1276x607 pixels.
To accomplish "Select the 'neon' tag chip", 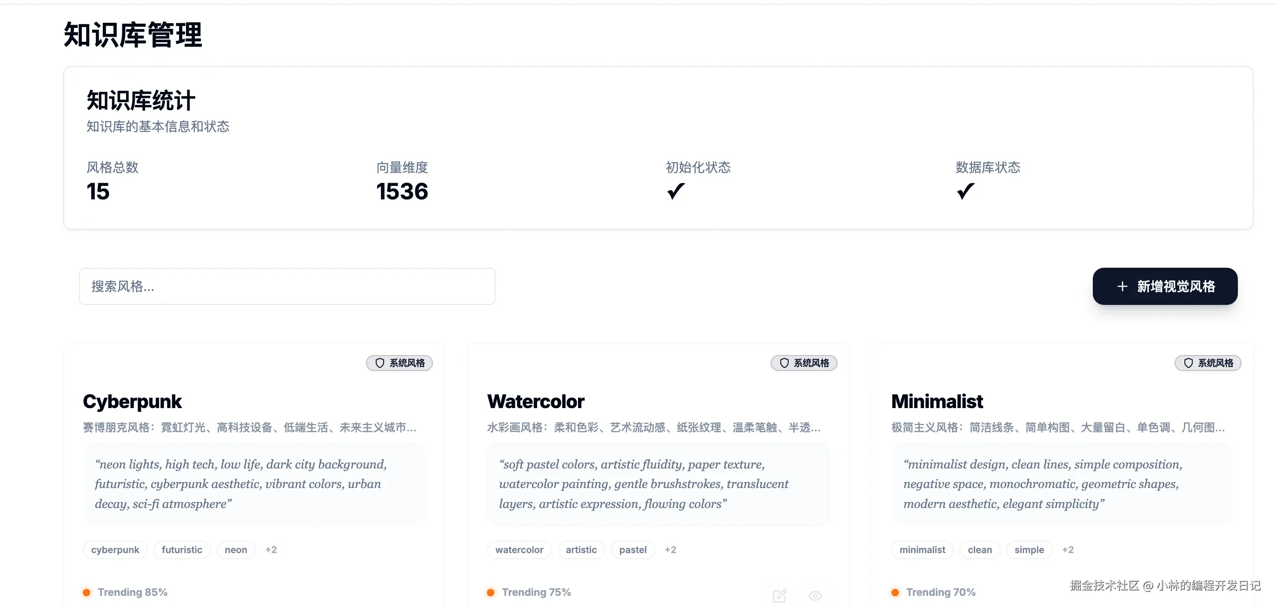I will point(236,549).
